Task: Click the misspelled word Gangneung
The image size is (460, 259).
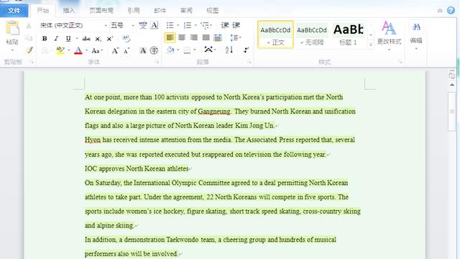Action: click(214, 112)
